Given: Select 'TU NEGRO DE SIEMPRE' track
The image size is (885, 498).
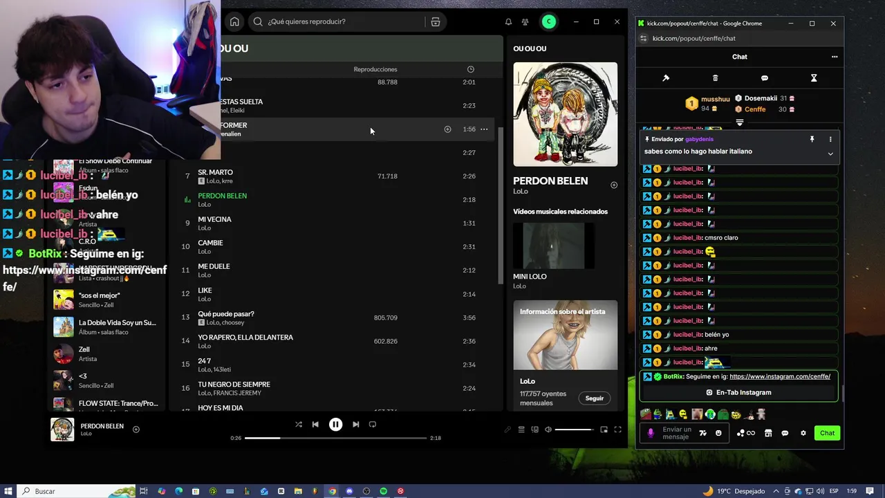Looking at the screenshot, I should tap(337, 388).
